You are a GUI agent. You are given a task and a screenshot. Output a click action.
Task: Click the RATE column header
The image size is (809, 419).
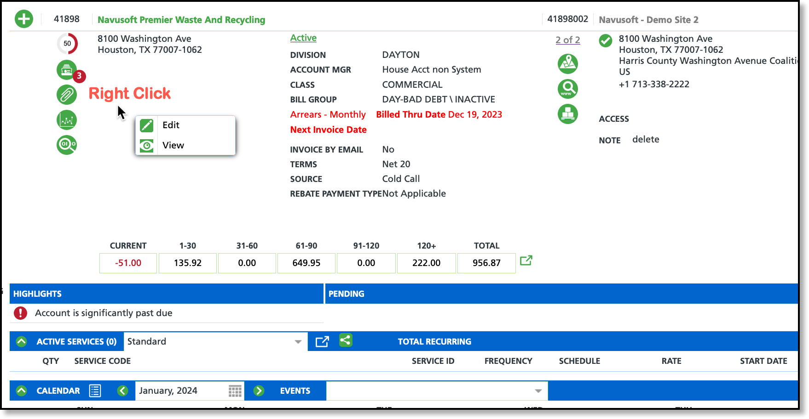671,361
